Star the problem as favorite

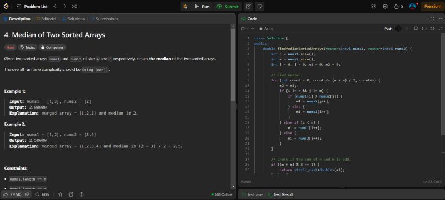coord(60,194)
